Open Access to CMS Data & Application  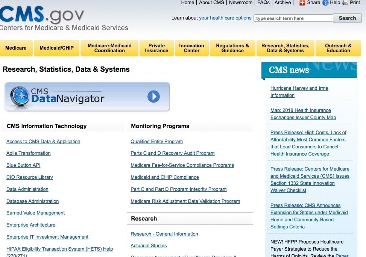pyautogui.click(x=43, y=142)
